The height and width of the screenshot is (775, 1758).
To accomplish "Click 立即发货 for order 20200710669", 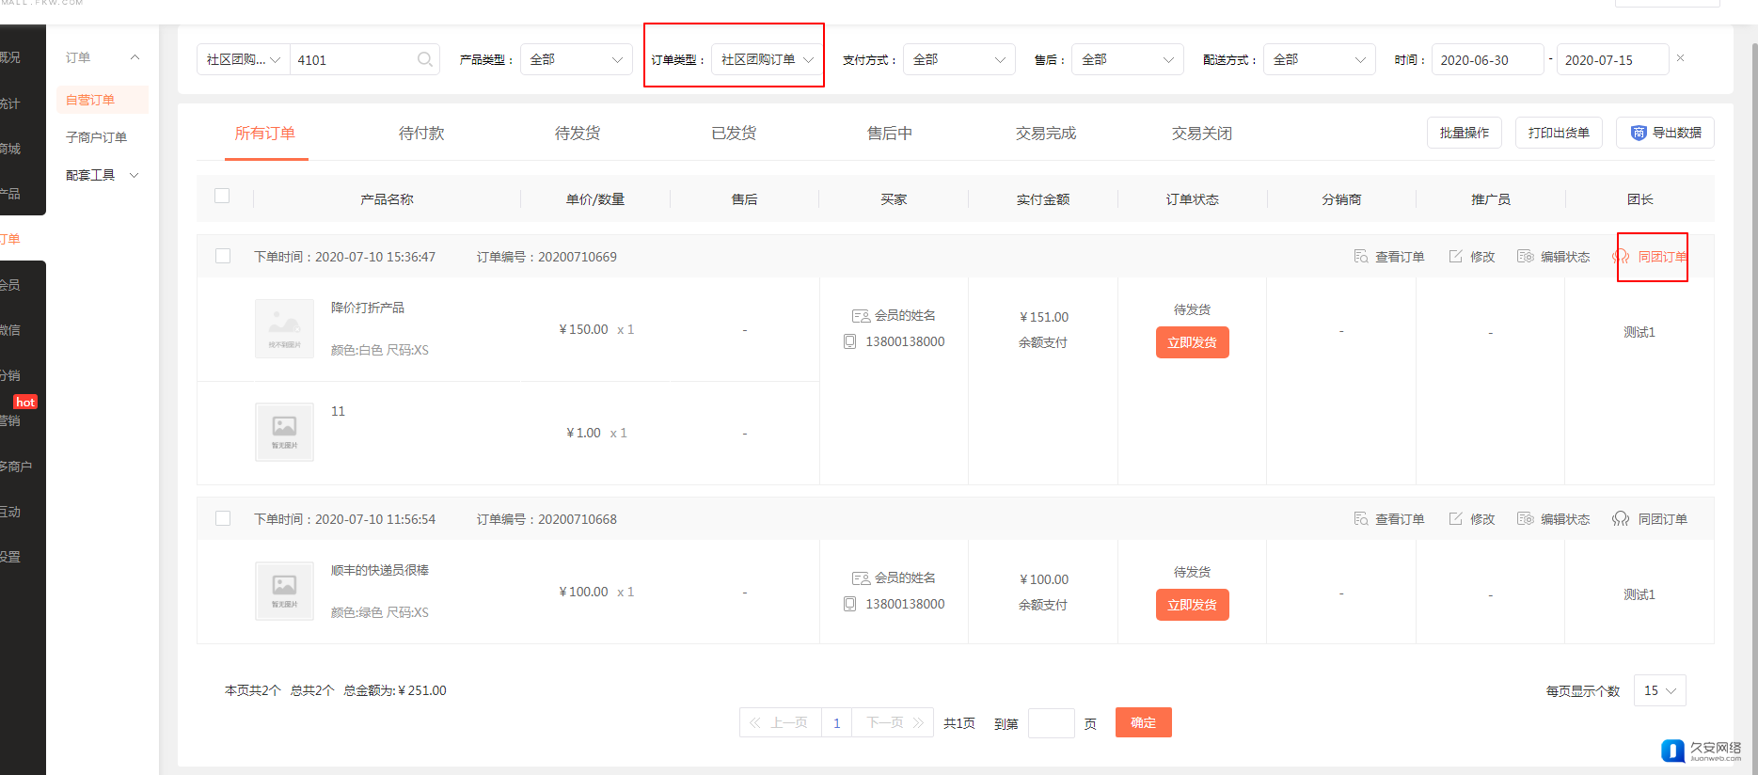I will coord(1192,342).
